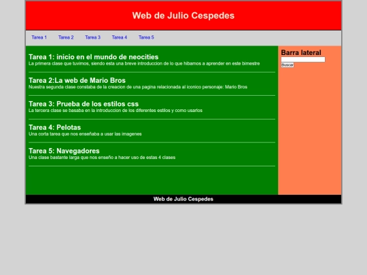
Task: Click heading Tarea 2:La web de Mario Bros
Action: pyautogui.click(x=77, y=80)
